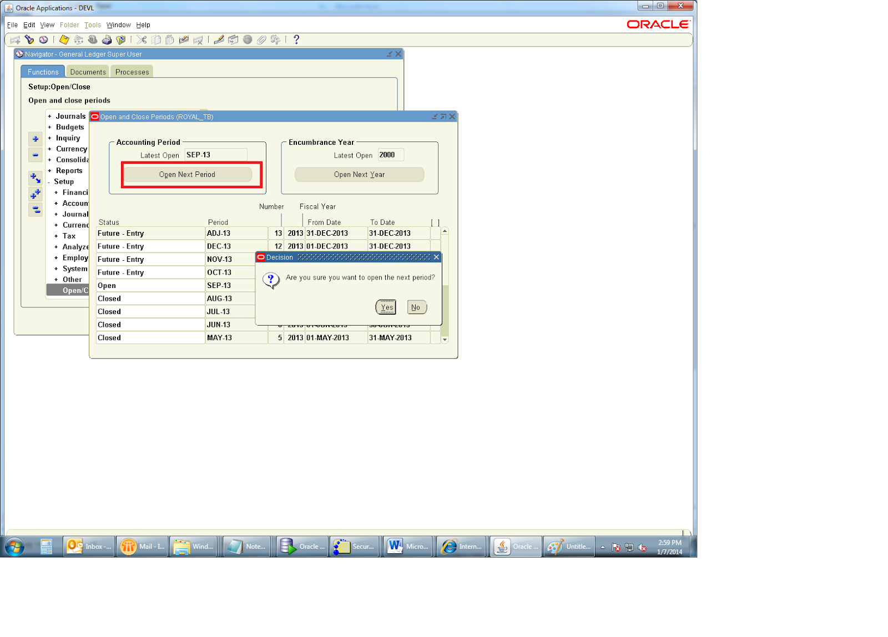The width and height of the screenshot is (888, 637).
Task: Click the Find flashlight toolbar icon
Action: click(29, 40)
